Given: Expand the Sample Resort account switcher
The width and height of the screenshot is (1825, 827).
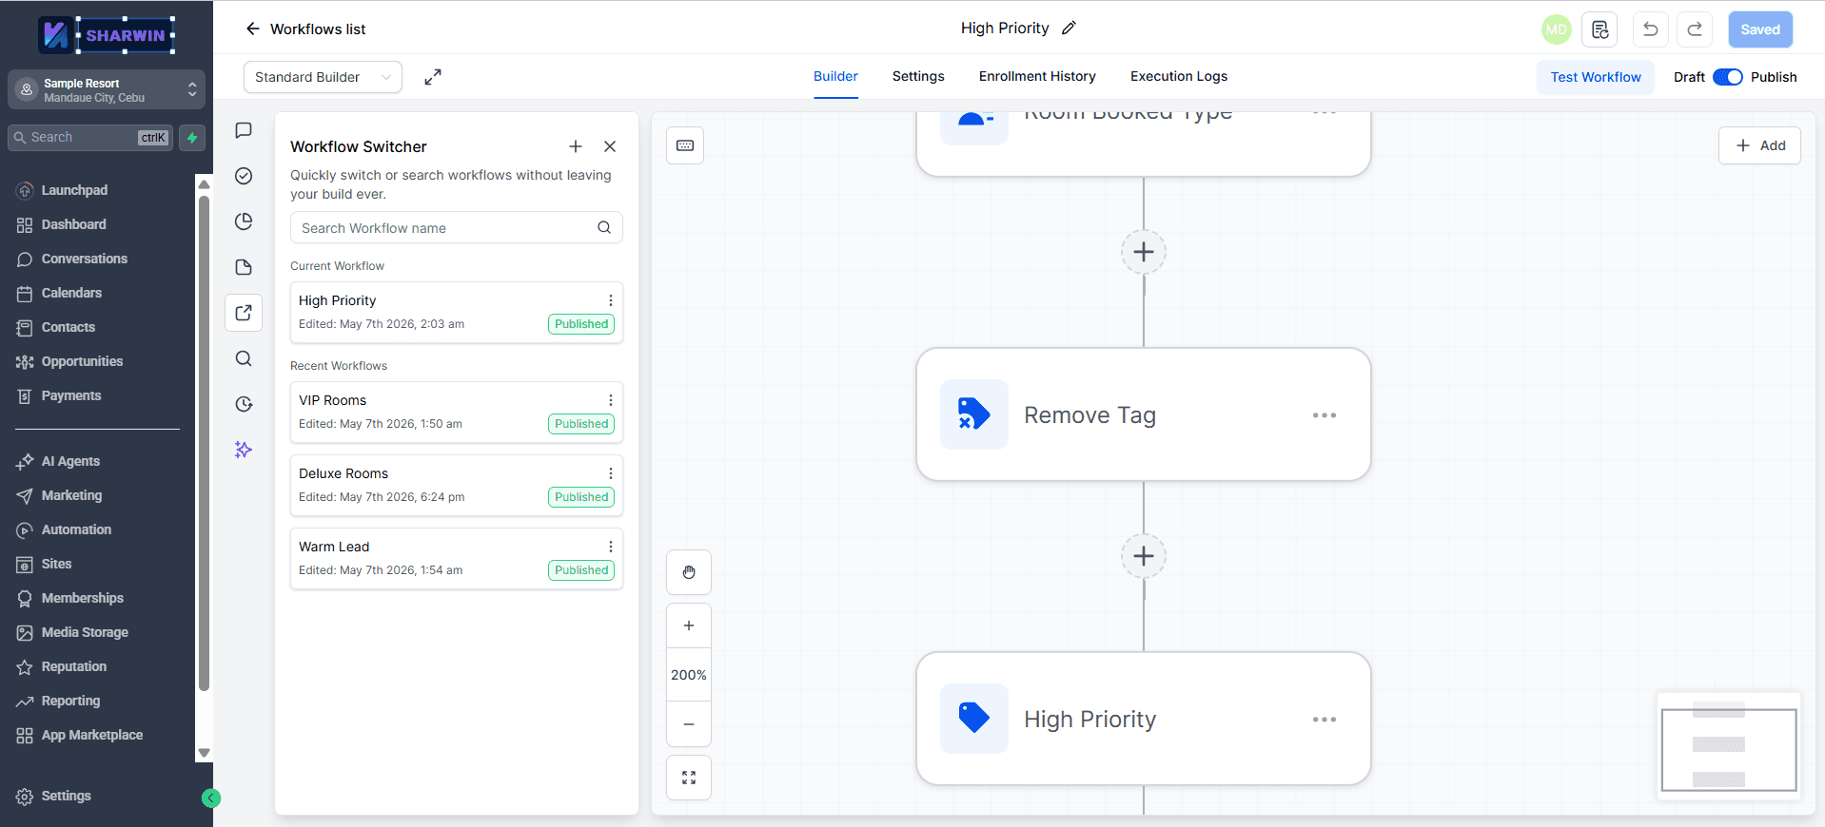Looking at the screenshot, I should 107,90.
